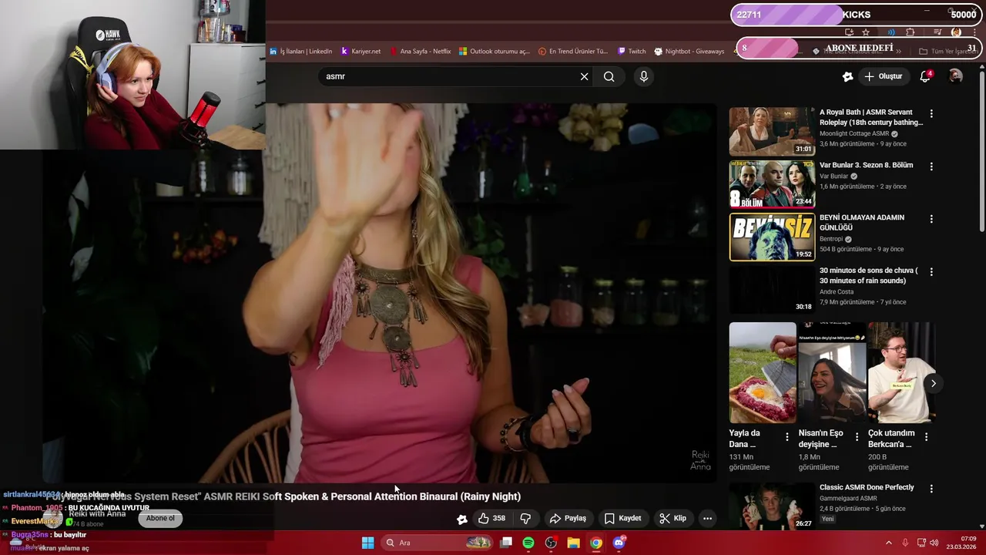Toggle the microphone icon in system tray

click(x=905, y=543)
